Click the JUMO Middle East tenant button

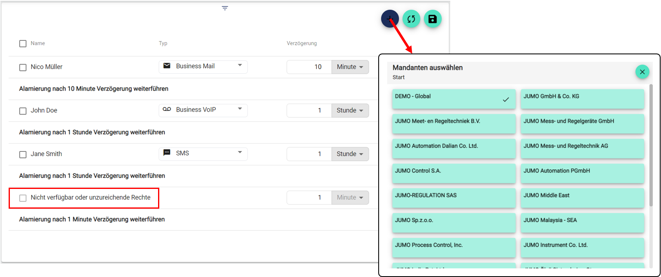(582, 198)
